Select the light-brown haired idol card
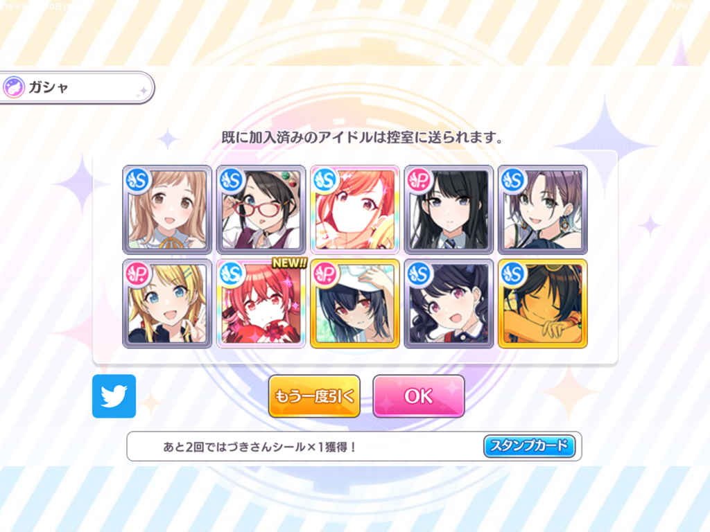Image resolution: width=710 pixels, height=532 pixels. tap(167, 209)
